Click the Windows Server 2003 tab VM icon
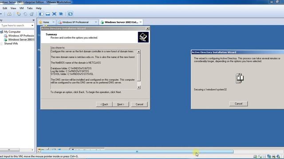The height and width of the screenshot is (159, 284). pyautogui.click(x=103, y=22)
